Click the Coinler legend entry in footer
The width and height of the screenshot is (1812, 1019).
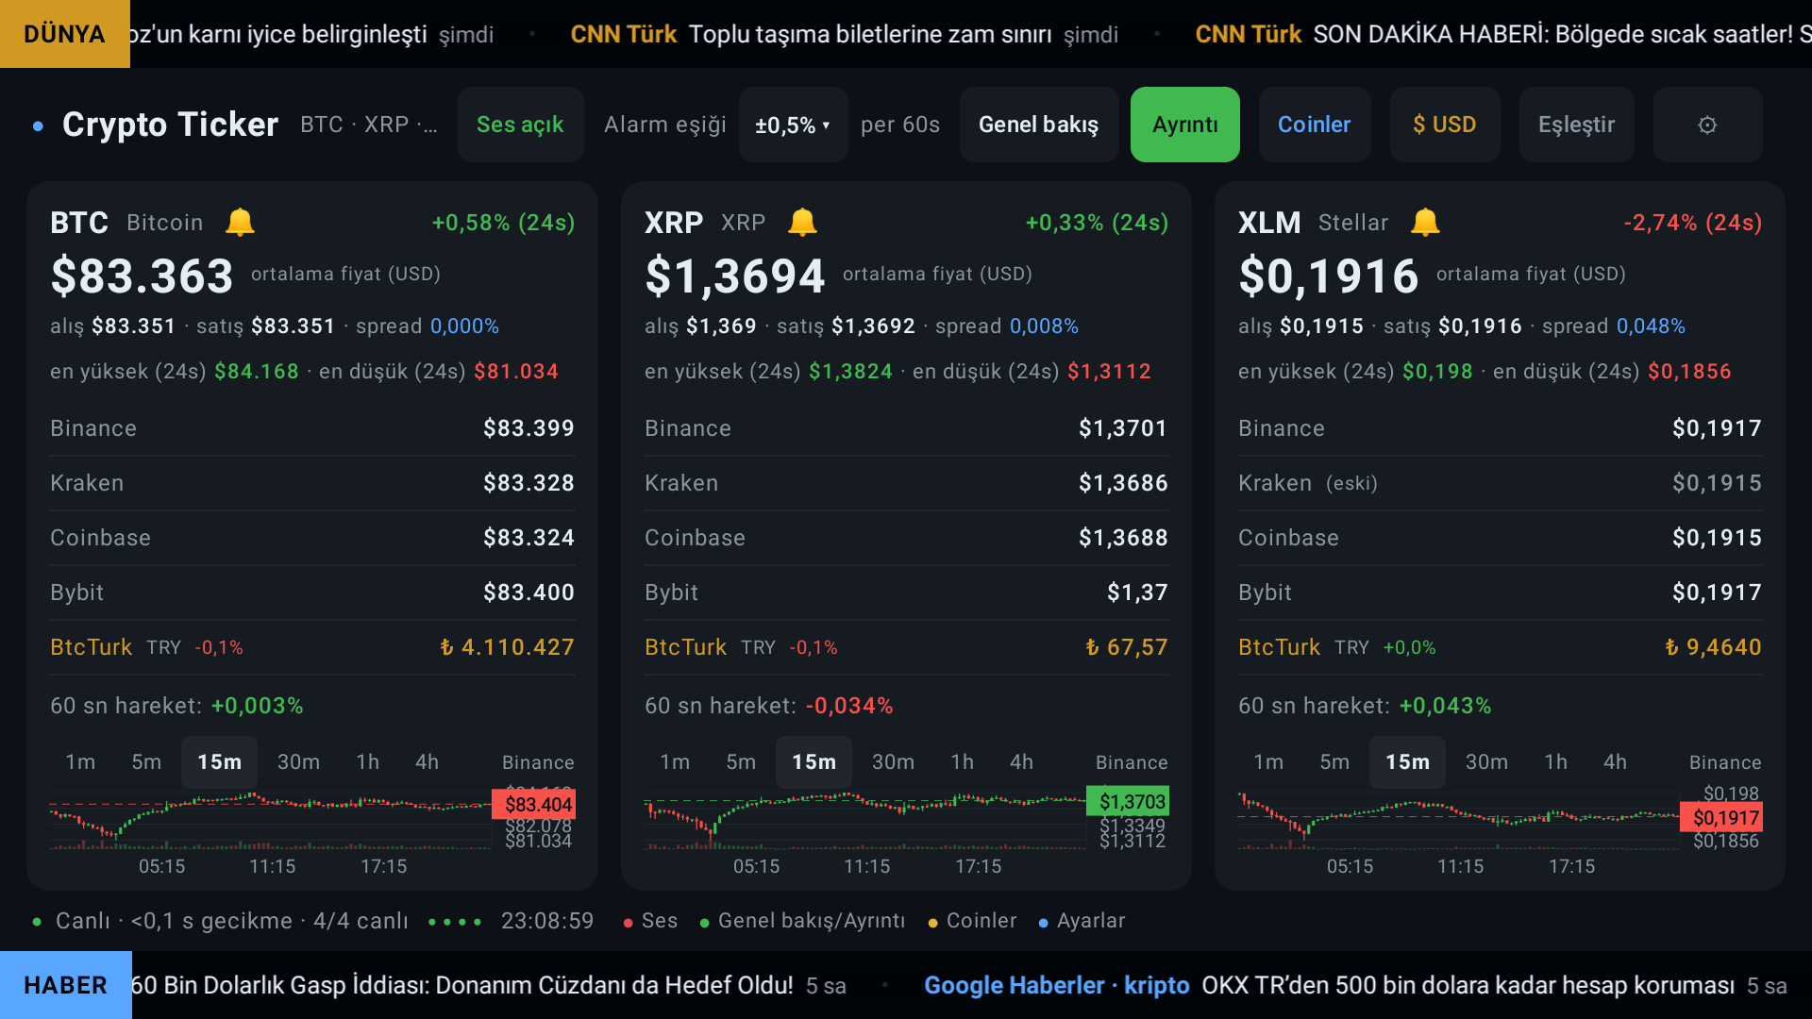point(972,921)
